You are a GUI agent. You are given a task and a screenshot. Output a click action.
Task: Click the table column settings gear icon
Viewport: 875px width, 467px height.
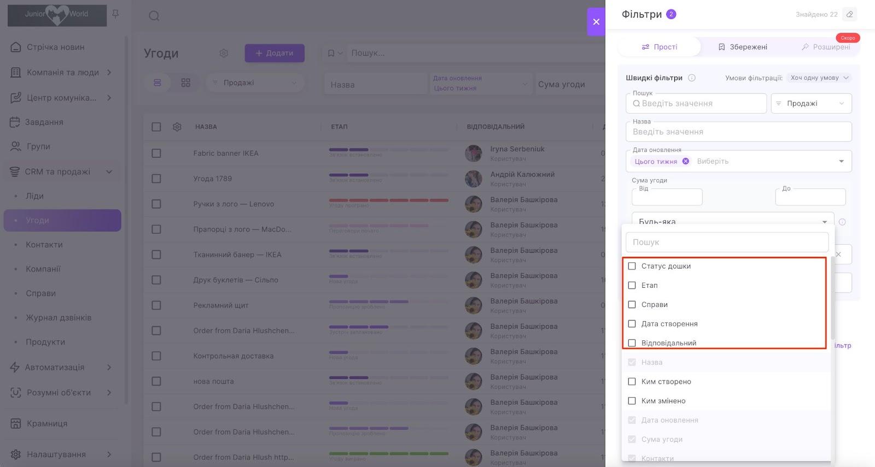tap(177, 127)
